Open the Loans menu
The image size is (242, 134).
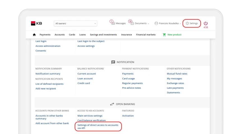click(82, 35)
